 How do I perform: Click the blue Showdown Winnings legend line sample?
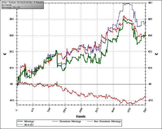pos(55,121)
